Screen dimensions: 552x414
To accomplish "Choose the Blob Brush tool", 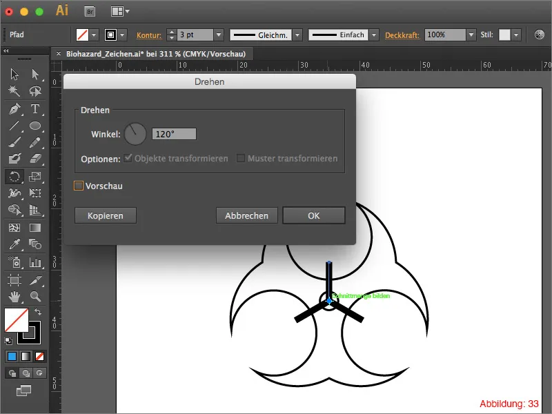I will click(14, 159).
